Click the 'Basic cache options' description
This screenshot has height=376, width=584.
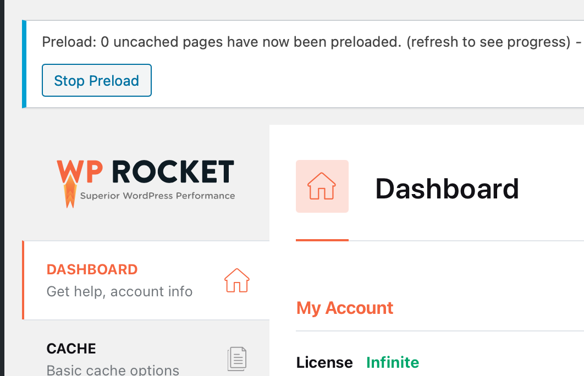(x=113, y=370)
